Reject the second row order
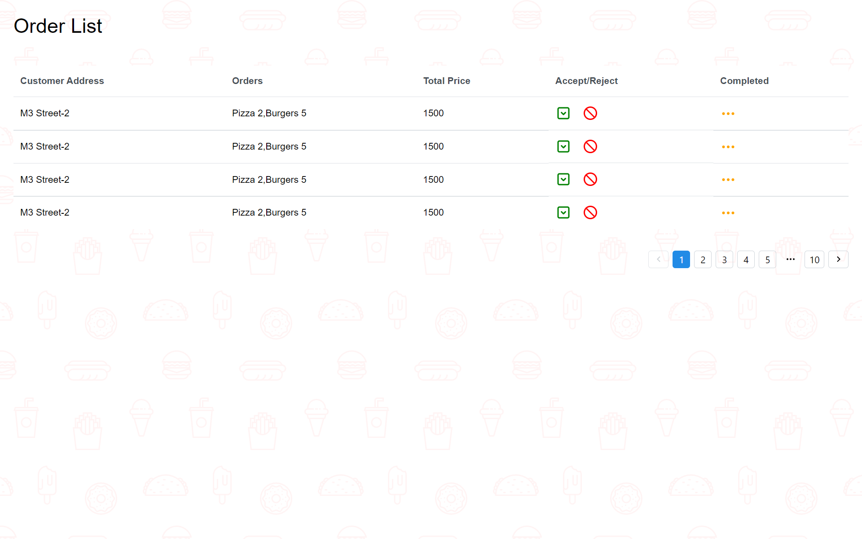862x539 pixels. point(590,146)
